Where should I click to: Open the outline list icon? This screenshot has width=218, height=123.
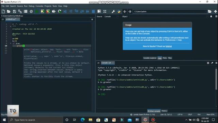coord(26,11)
